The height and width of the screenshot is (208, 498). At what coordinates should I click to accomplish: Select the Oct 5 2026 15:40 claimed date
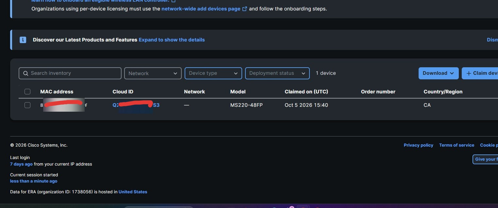307,105
